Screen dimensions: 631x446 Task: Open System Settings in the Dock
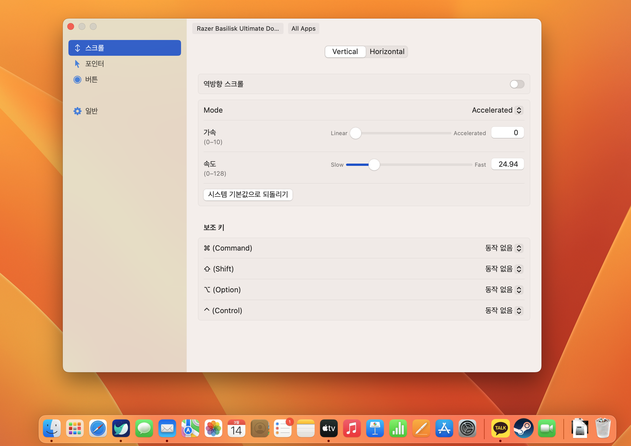click(467, 428)
